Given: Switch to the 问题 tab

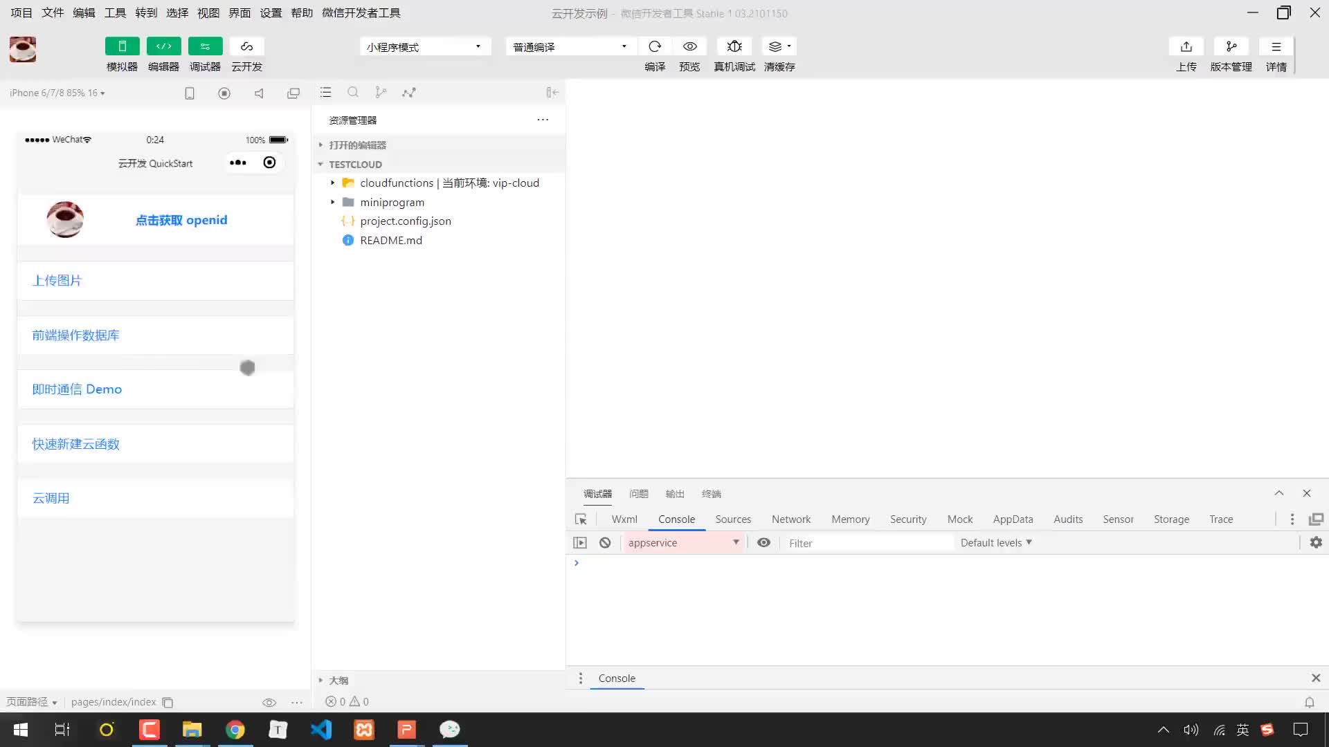Looking at the screenshot, I should pyautogui.click(x=639, y=494).
